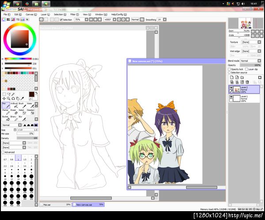Image resolution: width=265 pixels, height=220 pixels.
Task: Select the Marker tool
Action: (x=6, y=112)
